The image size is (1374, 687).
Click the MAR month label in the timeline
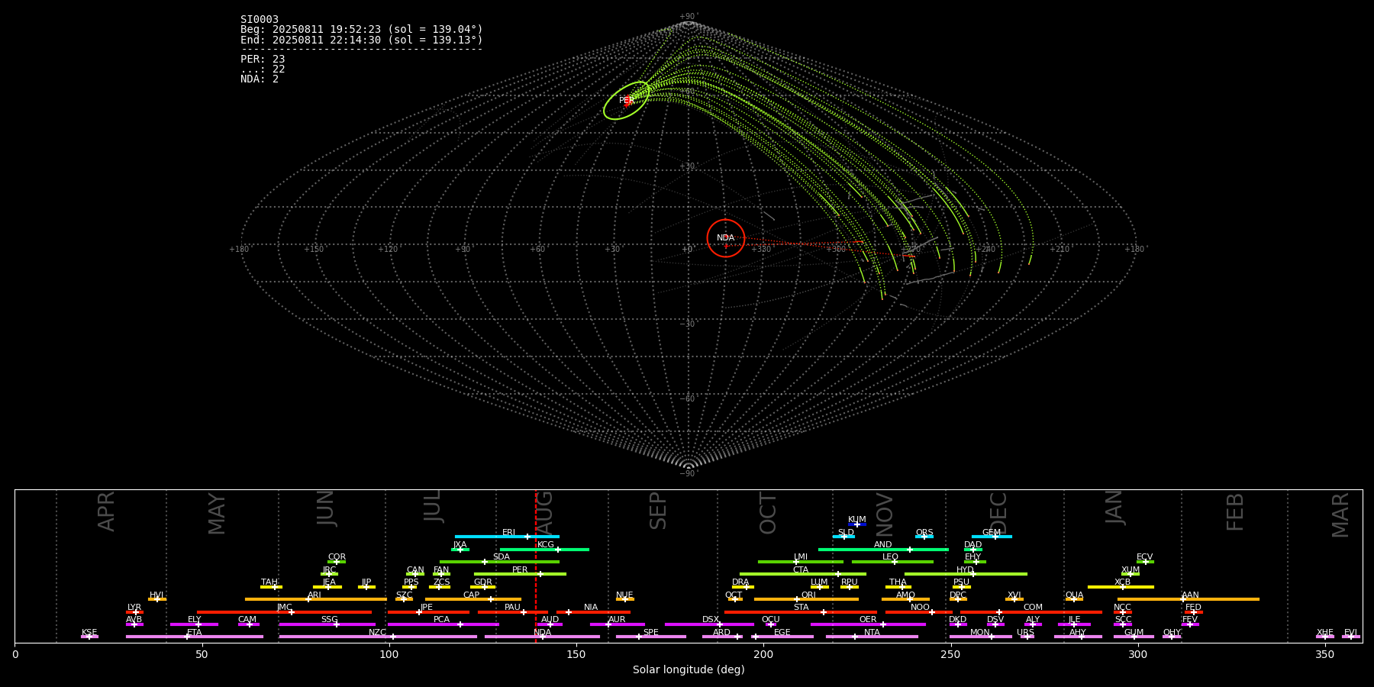coord(1340,515)
